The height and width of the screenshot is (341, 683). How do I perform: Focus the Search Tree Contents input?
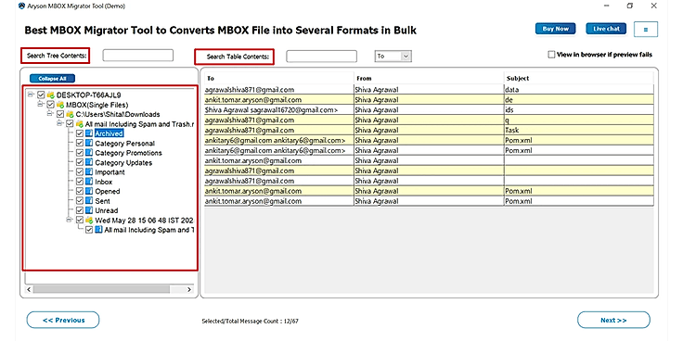pyautogui.click(x=138, y=56)
